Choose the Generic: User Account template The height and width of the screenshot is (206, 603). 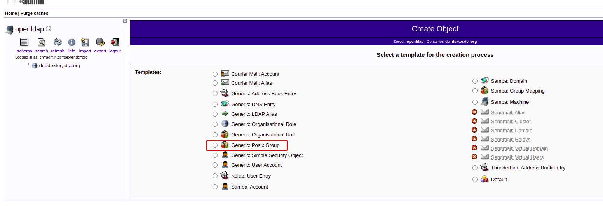click(x=215, y=165)
